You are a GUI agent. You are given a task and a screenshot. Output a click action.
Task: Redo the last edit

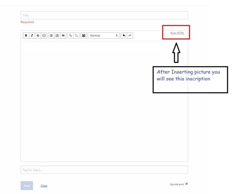tap(130, 36)
